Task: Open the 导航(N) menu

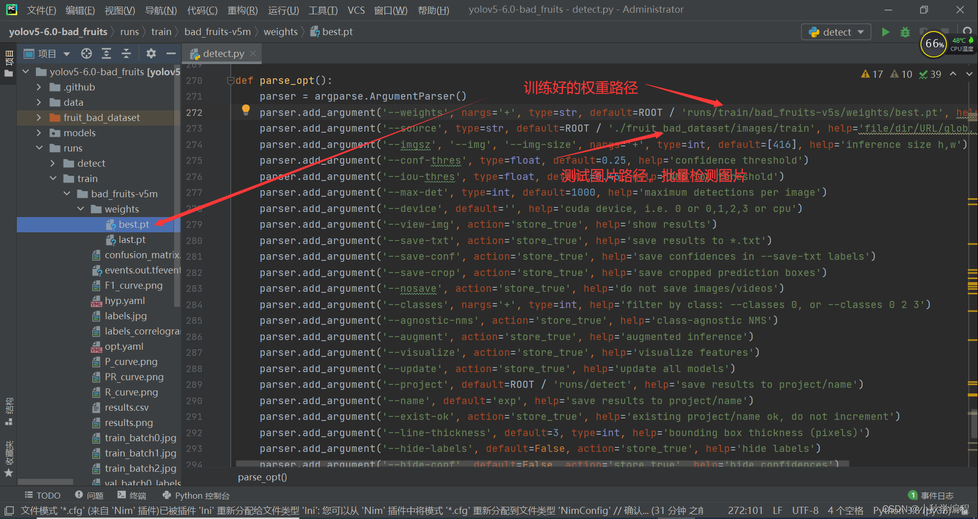Action: (161, 10)
